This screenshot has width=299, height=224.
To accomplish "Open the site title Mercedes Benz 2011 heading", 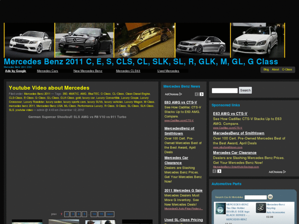I will [141, 62].
